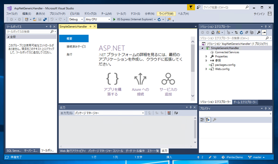Select 接続済みサービス in overview sidebar
Screen dimensions: 278x164
click(76, 47)
